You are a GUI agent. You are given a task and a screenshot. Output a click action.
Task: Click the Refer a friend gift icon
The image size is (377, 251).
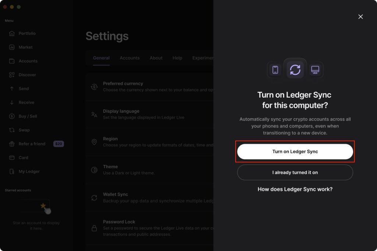[12, 144]
